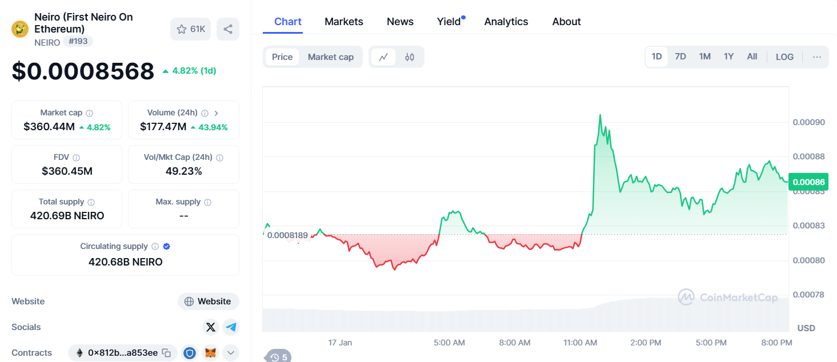Open the share icon button

pyautogui.click(x=228, y=29)
